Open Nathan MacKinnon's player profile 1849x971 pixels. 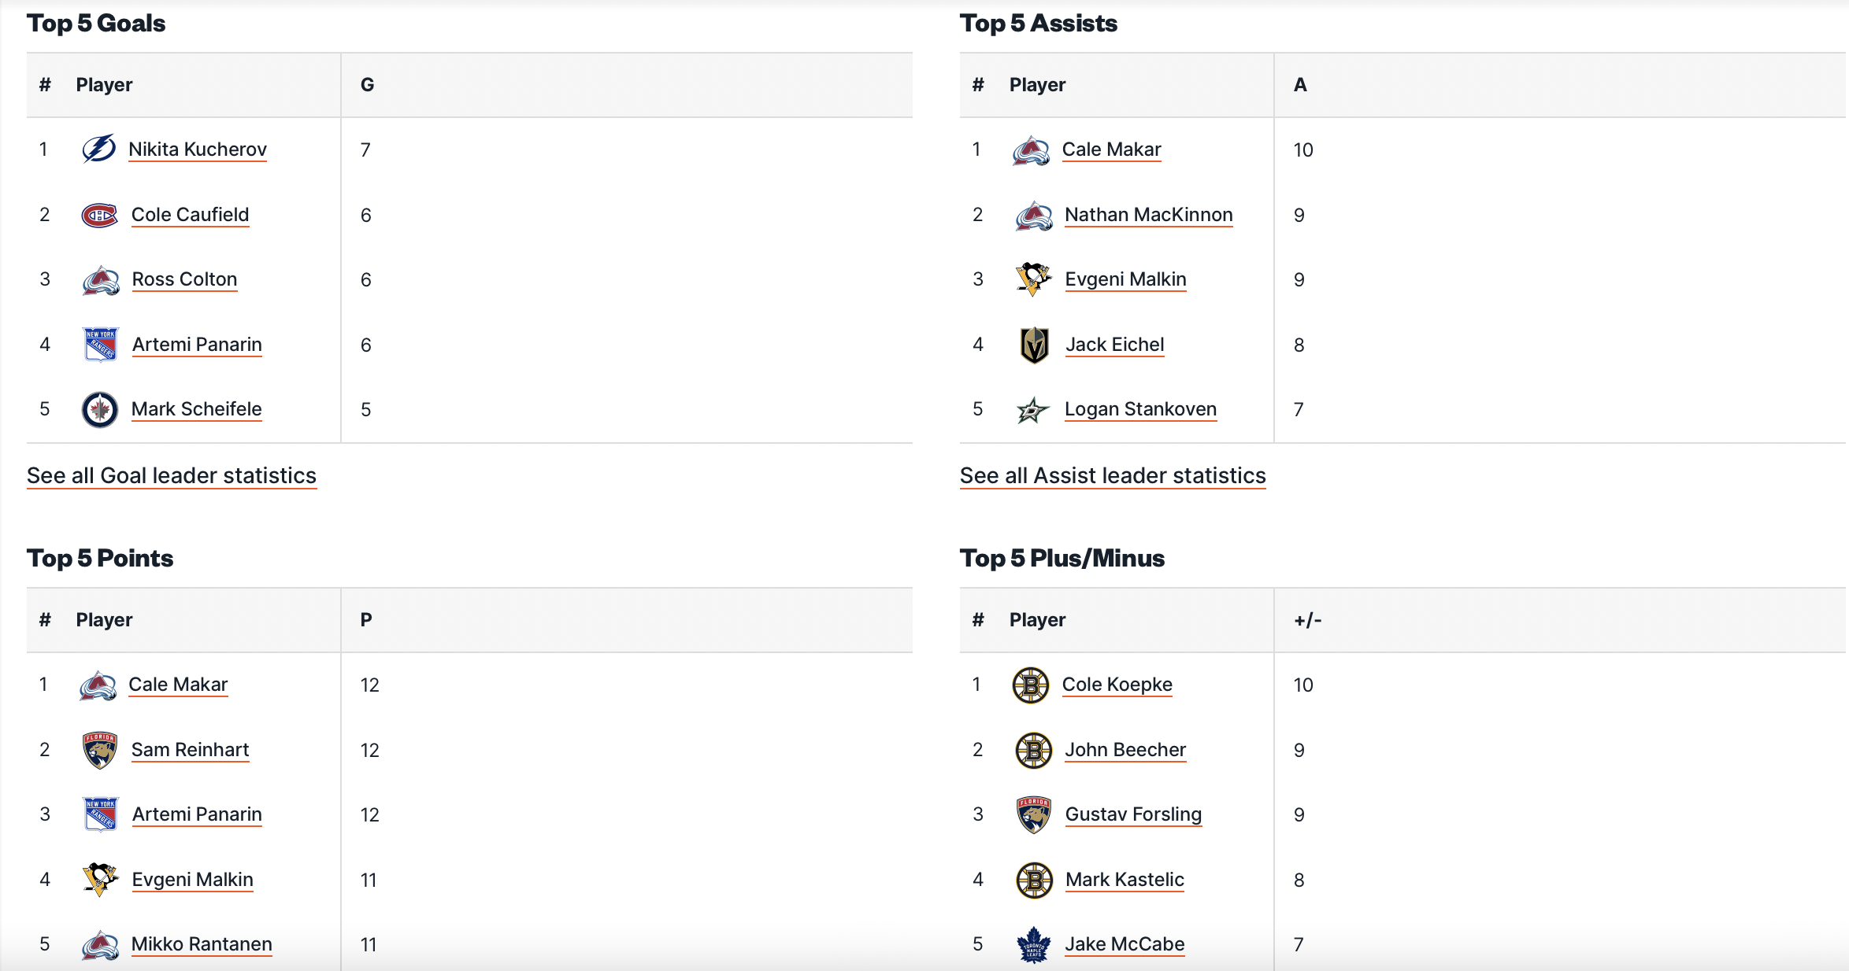[1148, 215]
